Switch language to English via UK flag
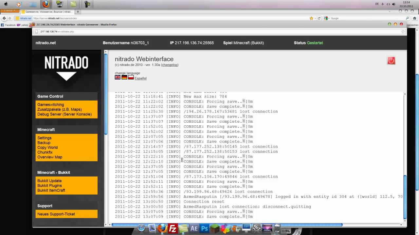The height and width of the screenshot is (235, 419). (118, 77)
